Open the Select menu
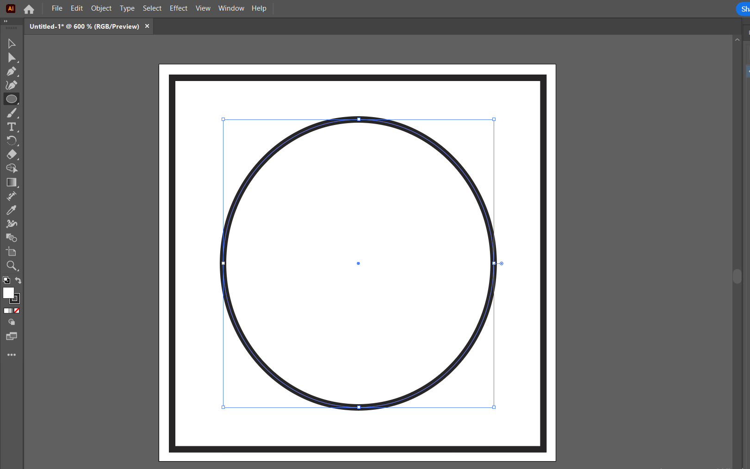The image size is (750, 469). tap(152, 8)
